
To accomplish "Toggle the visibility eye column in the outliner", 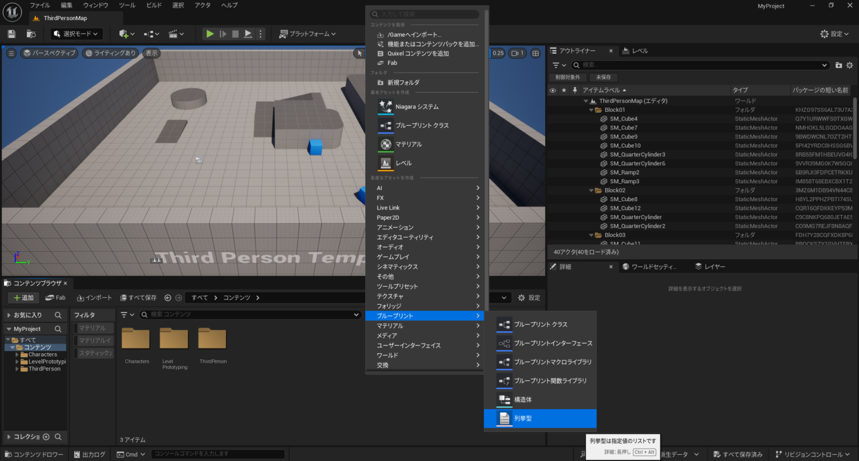I will [553, 90].
